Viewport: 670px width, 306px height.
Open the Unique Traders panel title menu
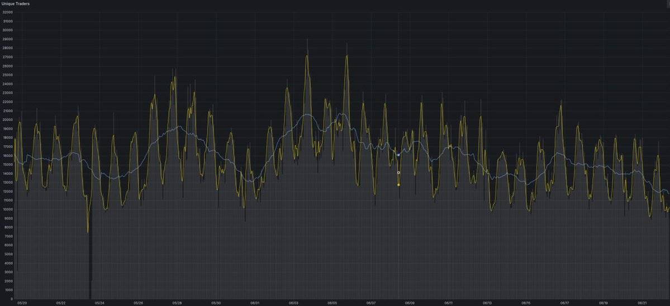pos(16,3)
